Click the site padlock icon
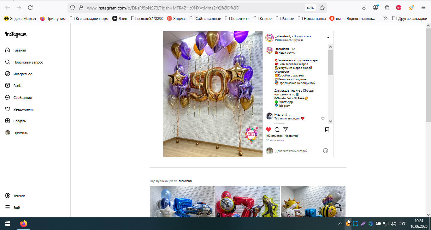The image size is (431, 230). pos(81,8)
